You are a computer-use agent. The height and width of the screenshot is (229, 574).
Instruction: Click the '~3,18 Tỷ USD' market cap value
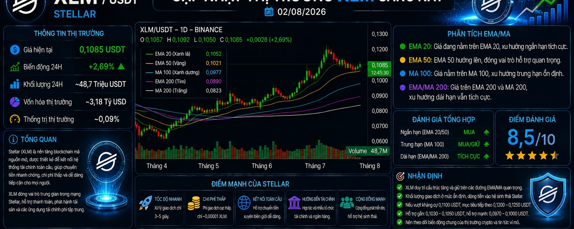(x=106, y=102)
